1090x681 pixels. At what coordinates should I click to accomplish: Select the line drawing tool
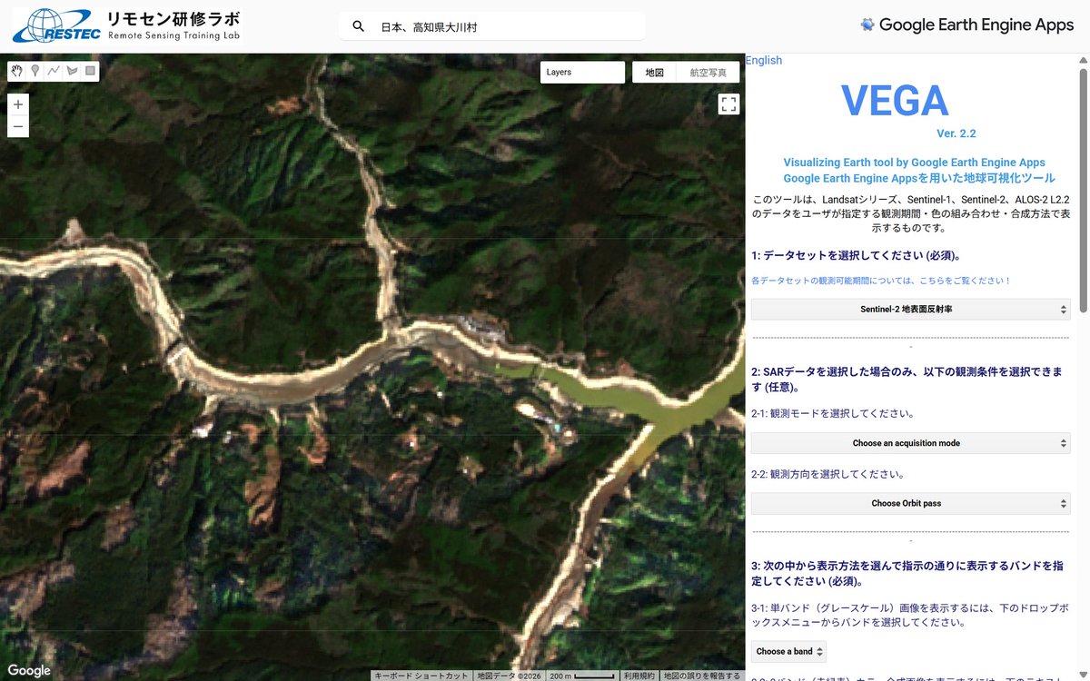click(54, 71)
